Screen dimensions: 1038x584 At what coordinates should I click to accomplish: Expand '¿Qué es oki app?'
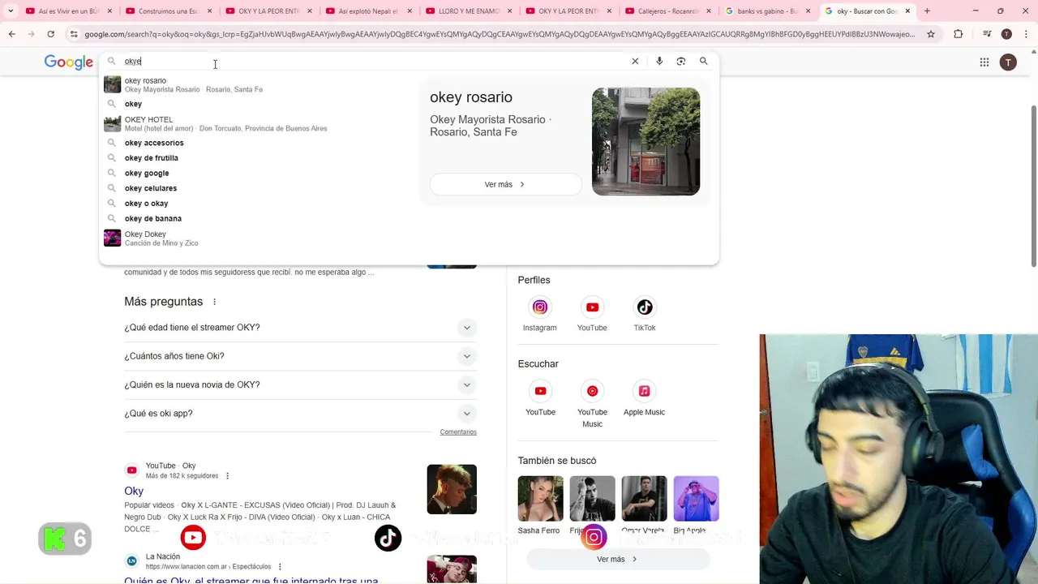(x=300, y=414)
